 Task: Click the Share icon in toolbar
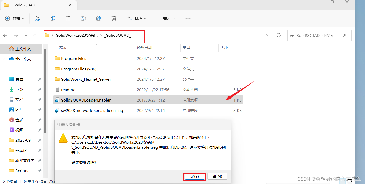(99, 19)
